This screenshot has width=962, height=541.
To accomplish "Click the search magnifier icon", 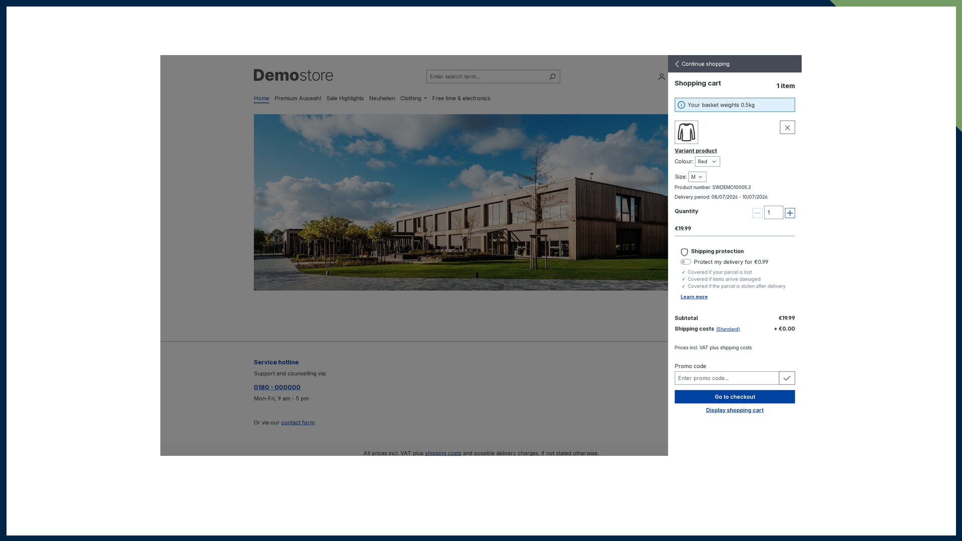I will tap(552, 77).
